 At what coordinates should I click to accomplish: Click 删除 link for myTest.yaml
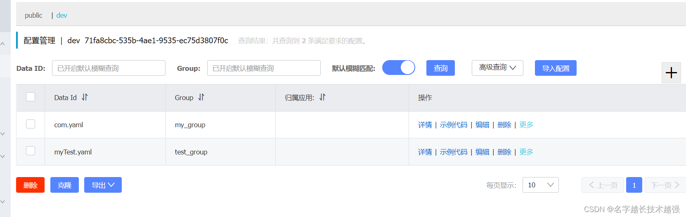pos(504,152)
